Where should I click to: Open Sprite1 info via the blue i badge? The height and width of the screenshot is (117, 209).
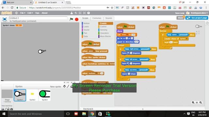15,90
